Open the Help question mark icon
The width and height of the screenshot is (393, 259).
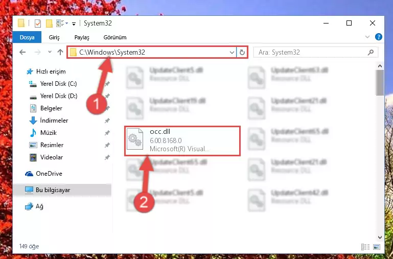coord(379,37)
